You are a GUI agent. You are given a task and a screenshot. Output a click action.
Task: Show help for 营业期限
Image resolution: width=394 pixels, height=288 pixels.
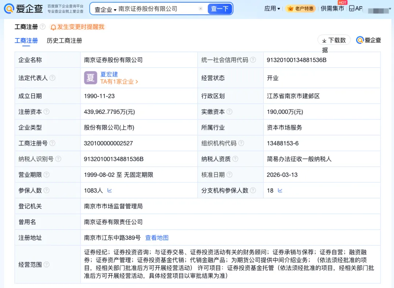tap(46, 174)
